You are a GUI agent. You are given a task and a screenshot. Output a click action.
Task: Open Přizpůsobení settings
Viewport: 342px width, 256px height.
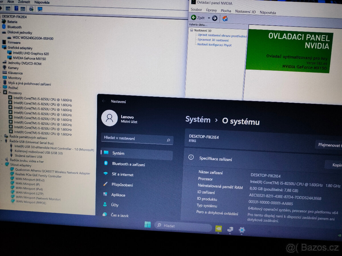[122, 185]
